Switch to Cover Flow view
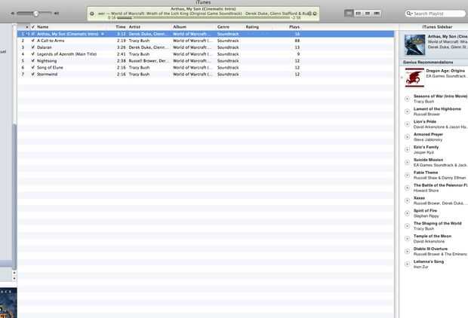This screenshot has height=318, width=468. (377, 14)
